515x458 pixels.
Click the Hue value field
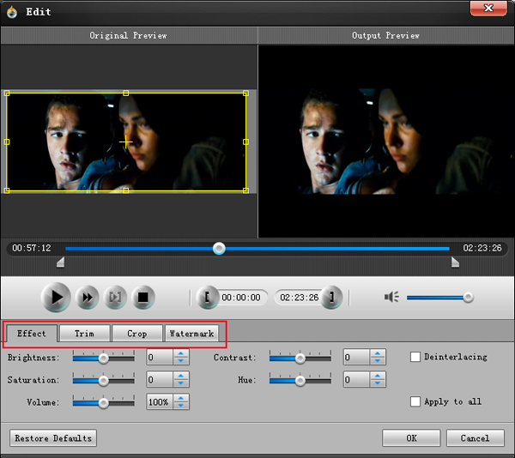(x=356, y=380)
